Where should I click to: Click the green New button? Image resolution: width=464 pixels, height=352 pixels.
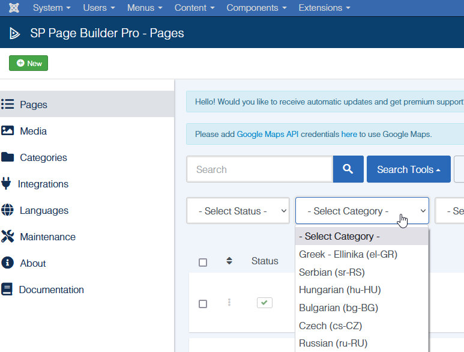[x=28, y=63]
